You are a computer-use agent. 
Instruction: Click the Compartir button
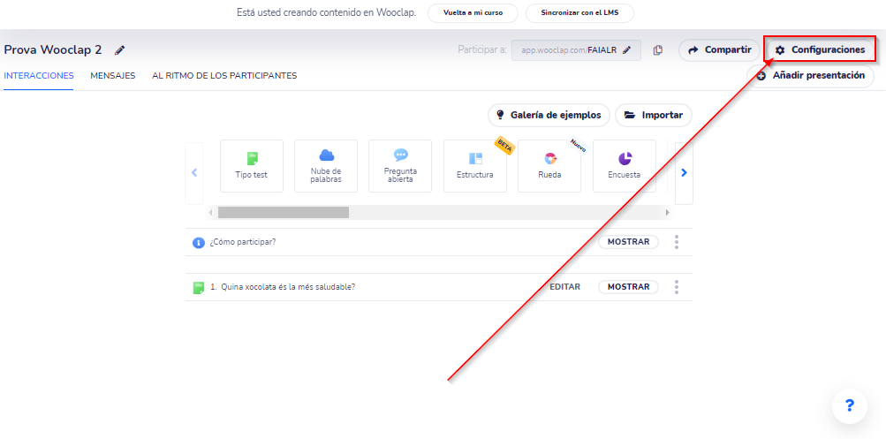(719, 50)
